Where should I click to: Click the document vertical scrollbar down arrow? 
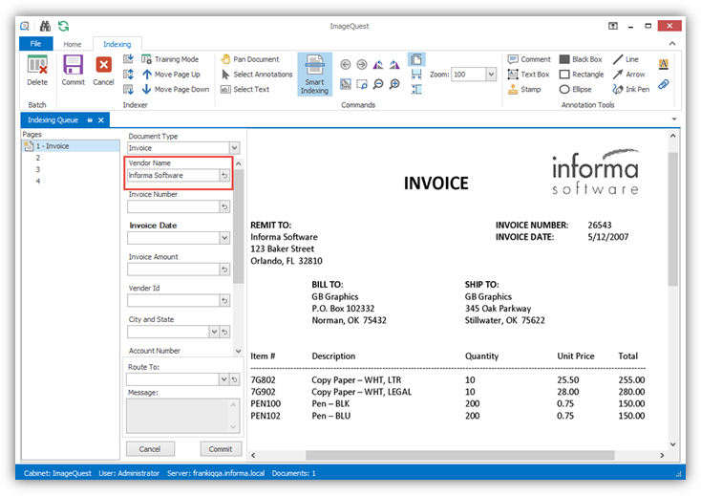click(x=673, y=444)
